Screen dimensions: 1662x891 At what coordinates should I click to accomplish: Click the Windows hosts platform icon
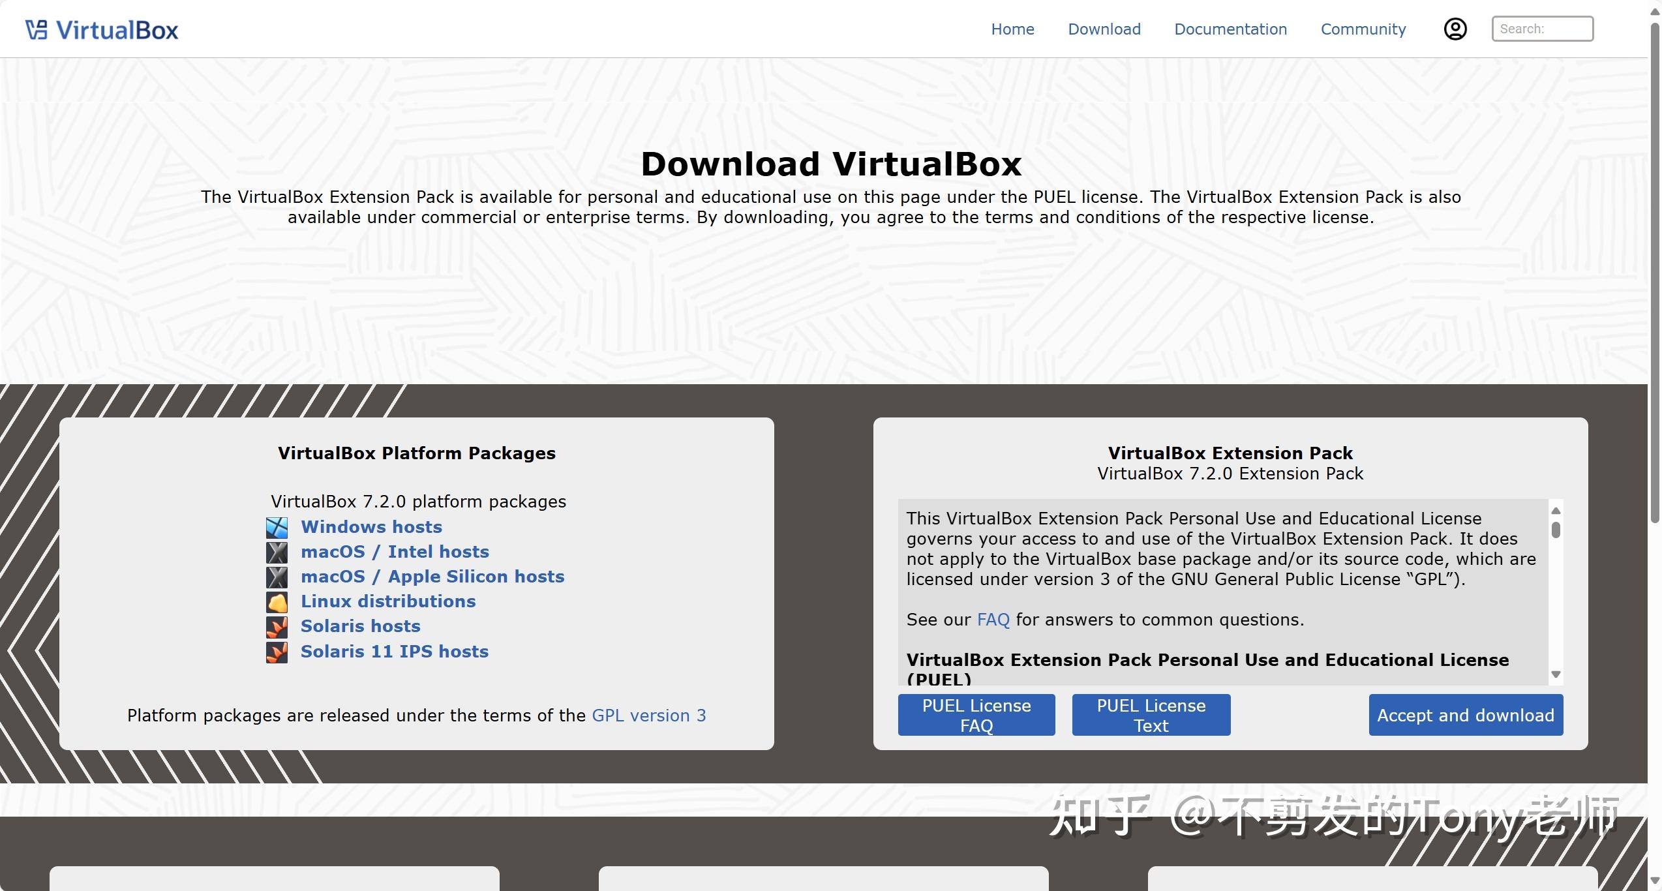pyautogui.click(x=277, y=528)
